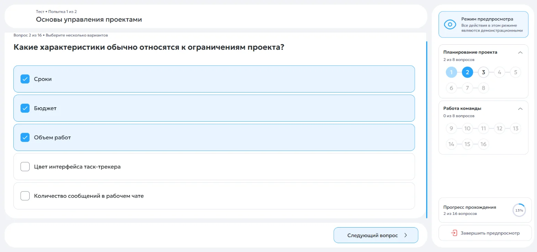
Task: Click the Планирование проекта section title
Action: click(x=470, y=52)
